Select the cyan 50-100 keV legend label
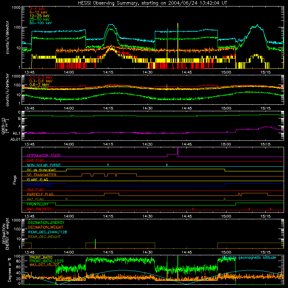 coord(41,23)
